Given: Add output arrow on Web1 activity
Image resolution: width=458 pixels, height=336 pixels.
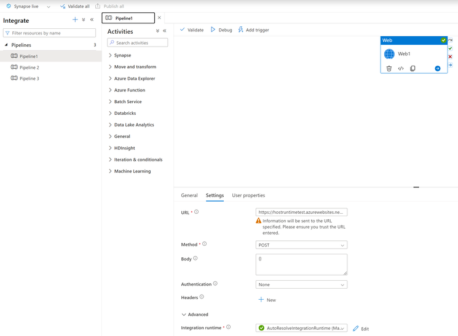Looking at the screenshot, I should point(438,68).
